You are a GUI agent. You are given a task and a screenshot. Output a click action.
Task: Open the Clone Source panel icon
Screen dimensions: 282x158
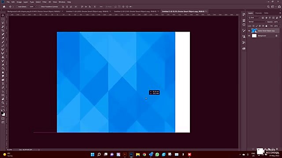click(x=244, y=36)
